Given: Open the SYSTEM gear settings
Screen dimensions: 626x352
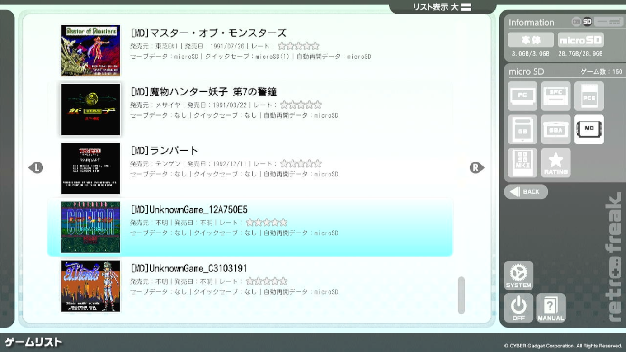Looking at the screenshot, I should click(x=518, y=275).
